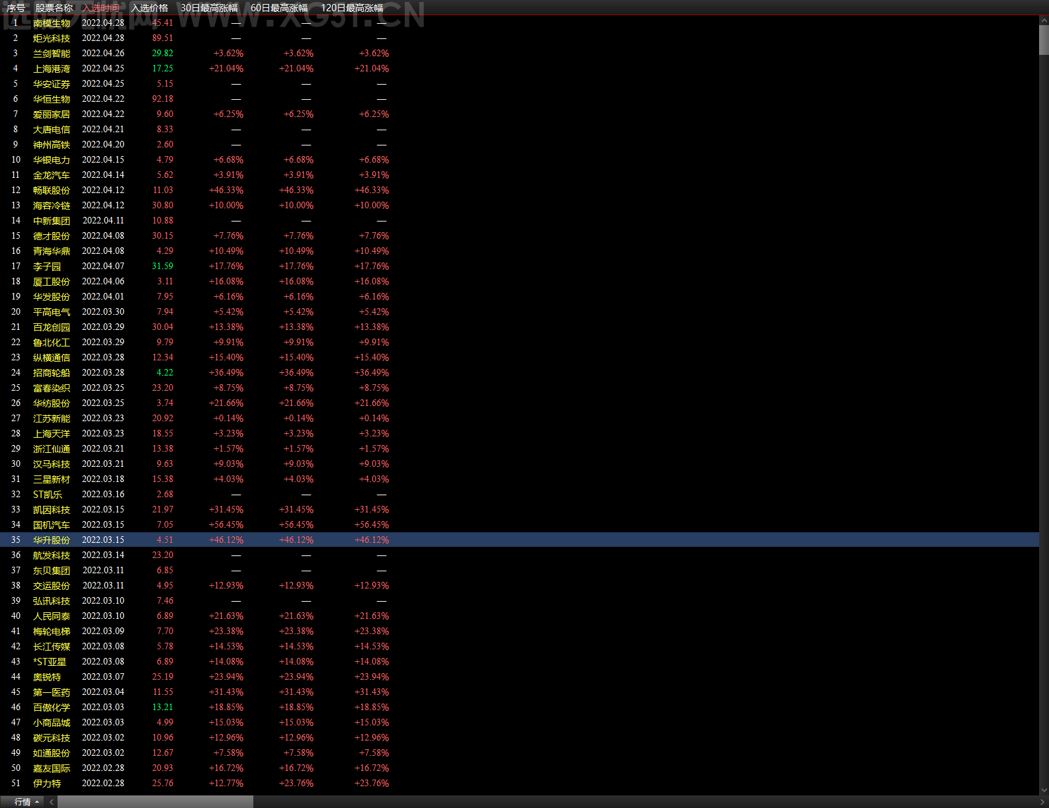
Task: Click the vertical scrollbar down arrow
Action: pyautogui.click(x=1044, y=790)
